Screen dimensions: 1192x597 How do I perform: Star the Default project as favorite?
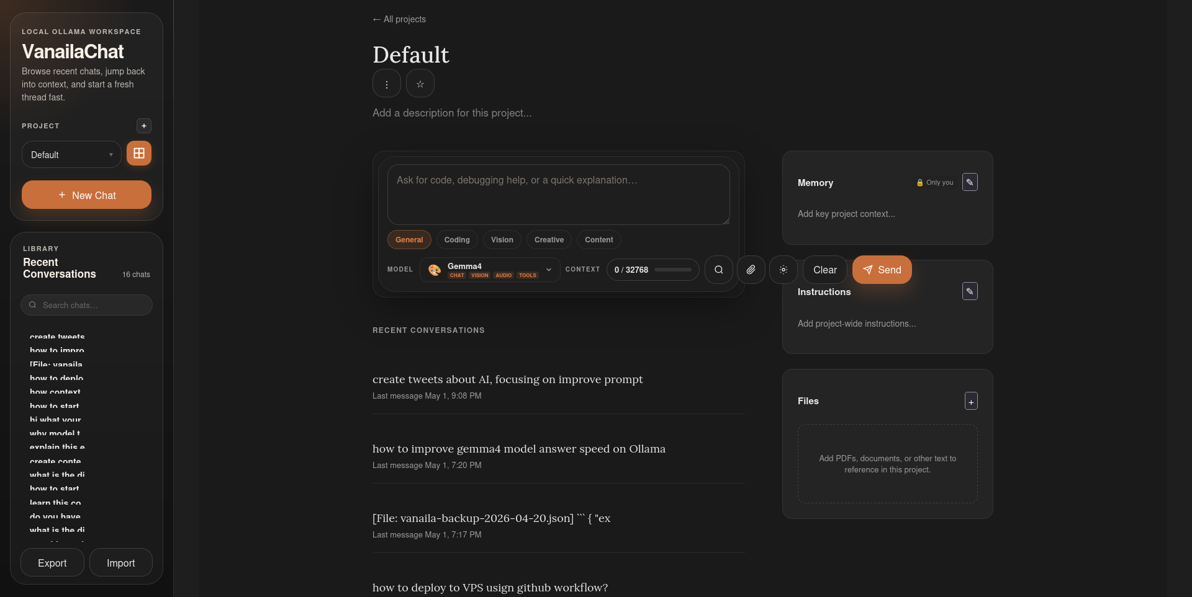420,84
